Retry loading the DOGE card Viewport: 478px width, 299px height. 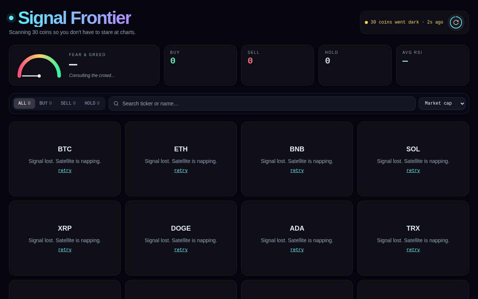(x=181, y=250)
